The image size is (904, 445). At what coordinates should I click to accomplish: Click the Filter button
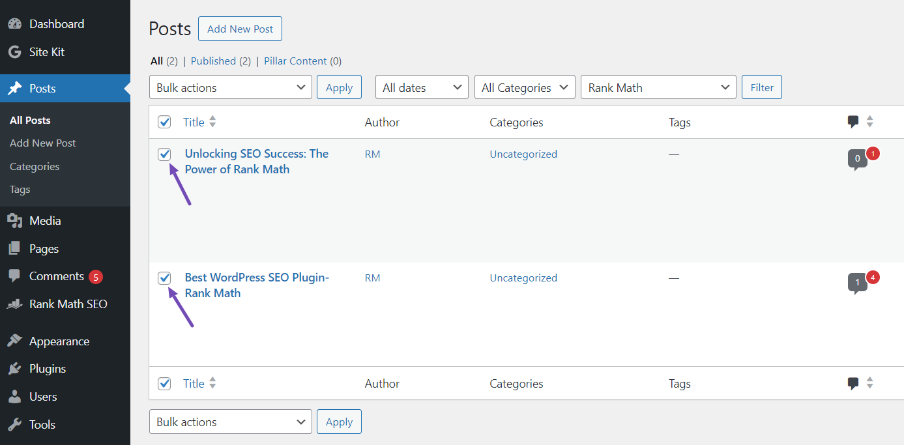pyautogui.click(x=762, y=87)
